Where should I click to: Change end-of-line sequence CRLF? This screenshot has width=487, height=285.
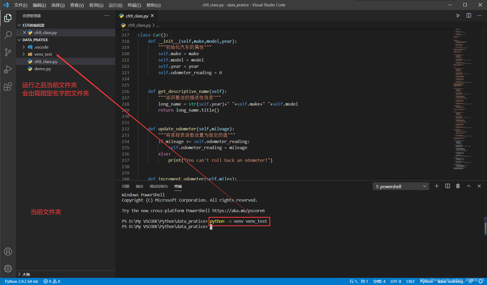(410, 282)
